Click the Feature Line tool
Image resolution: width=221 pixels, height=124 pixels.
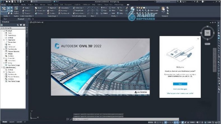41,11
